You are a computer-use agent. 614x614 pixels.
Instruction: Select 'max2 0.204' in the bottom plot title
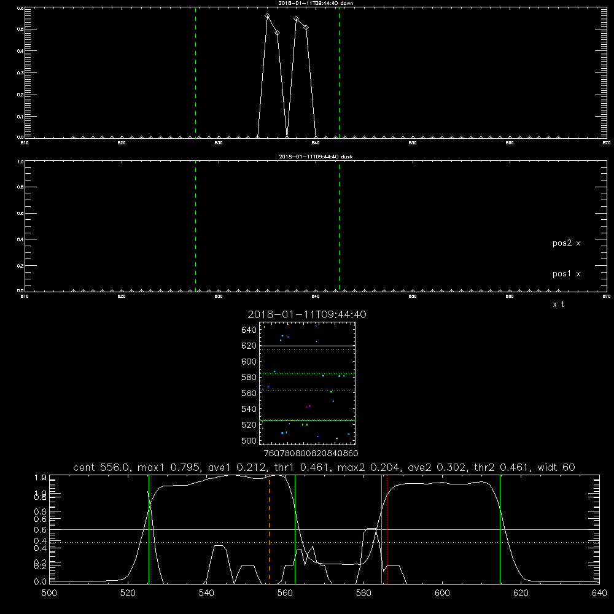(368, 467)
